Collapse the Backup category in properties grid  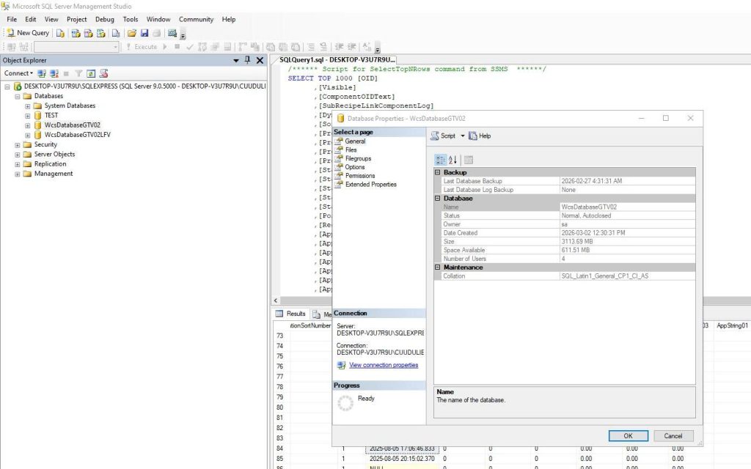click(437, 172)
